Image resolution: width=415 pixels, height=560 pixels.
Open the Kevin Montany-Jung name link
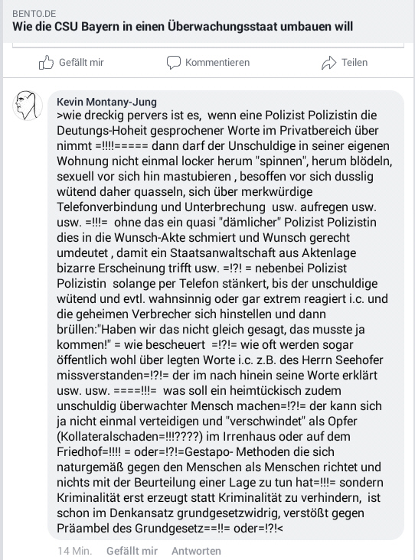click(x=106, y=103)
